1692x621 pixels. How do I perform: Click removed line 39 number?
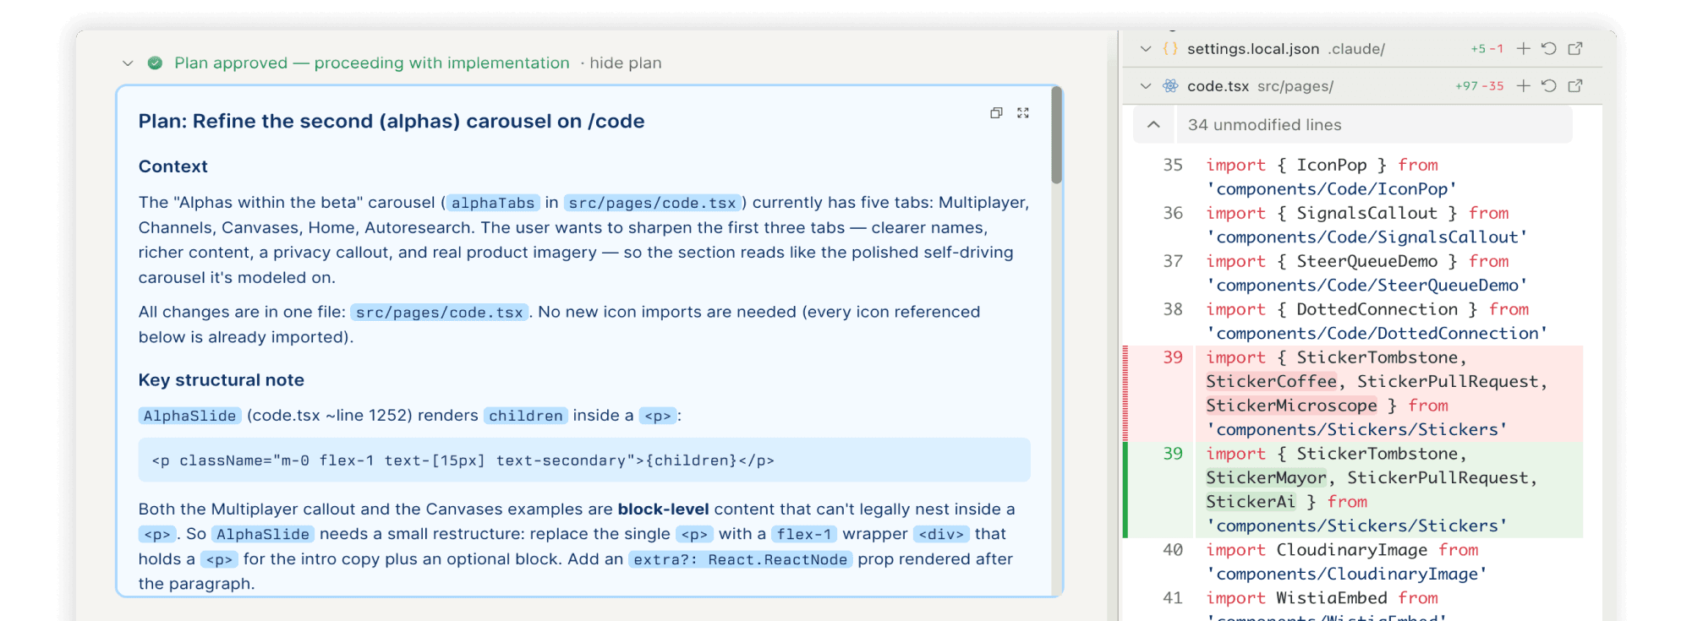(x=1172, y=357)
